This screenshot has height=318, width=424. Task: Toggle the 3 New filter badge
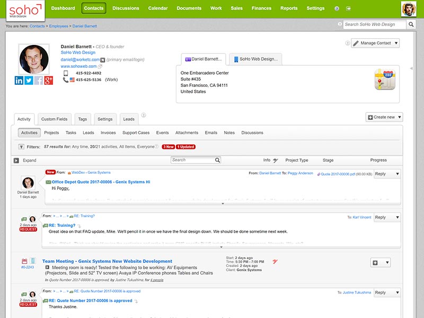(168, 147)
